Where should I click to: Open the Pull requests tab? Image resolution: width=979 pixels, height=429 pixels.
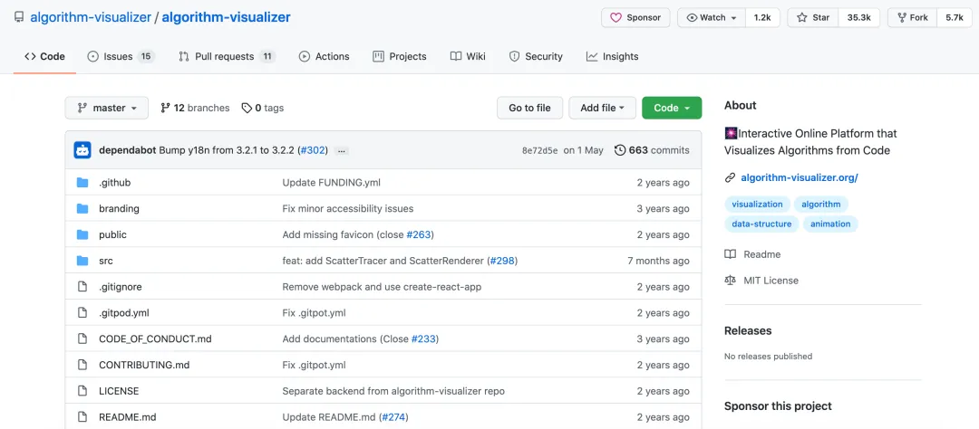point(227,56)
